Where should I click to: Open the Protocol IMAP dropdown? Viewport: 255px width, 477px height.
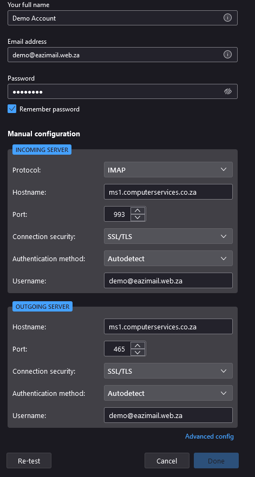168,169
